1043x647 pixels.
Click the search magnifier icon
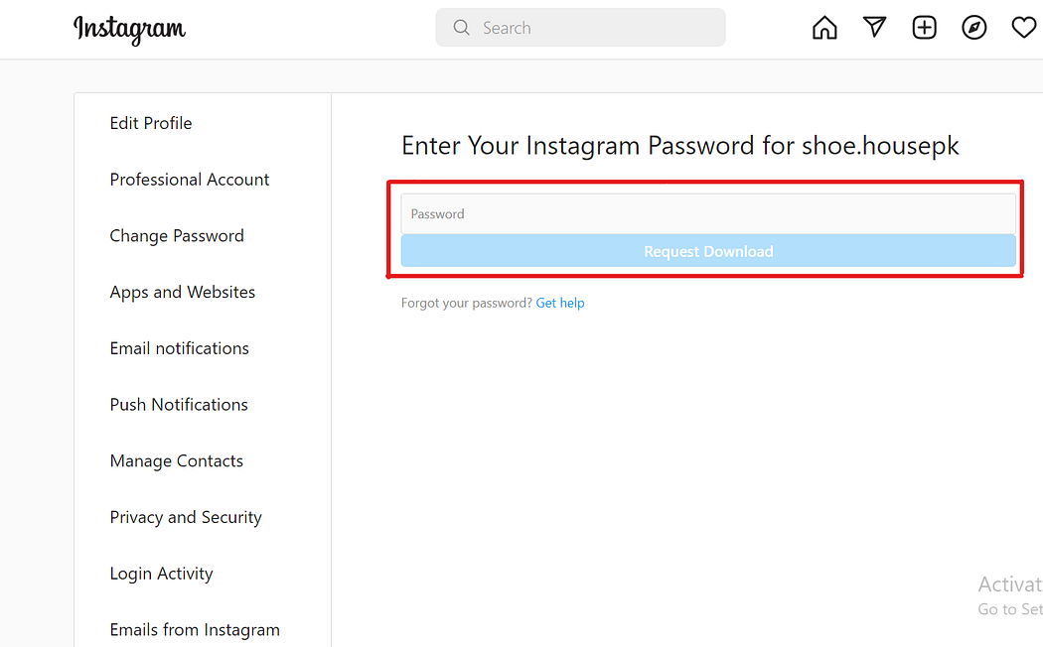(461, 27)
